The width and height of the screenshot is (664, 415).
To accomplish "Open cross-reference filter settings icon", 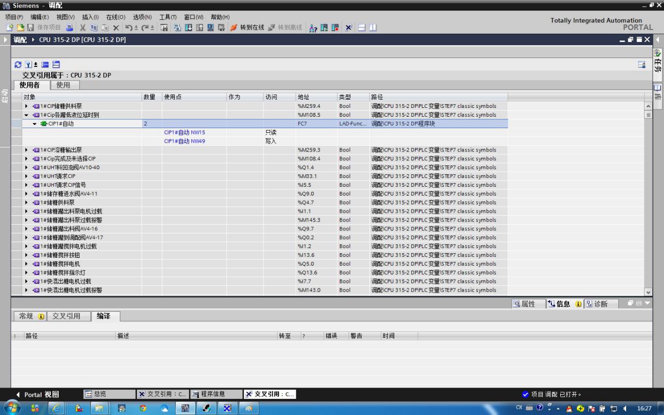I will 29,64.
